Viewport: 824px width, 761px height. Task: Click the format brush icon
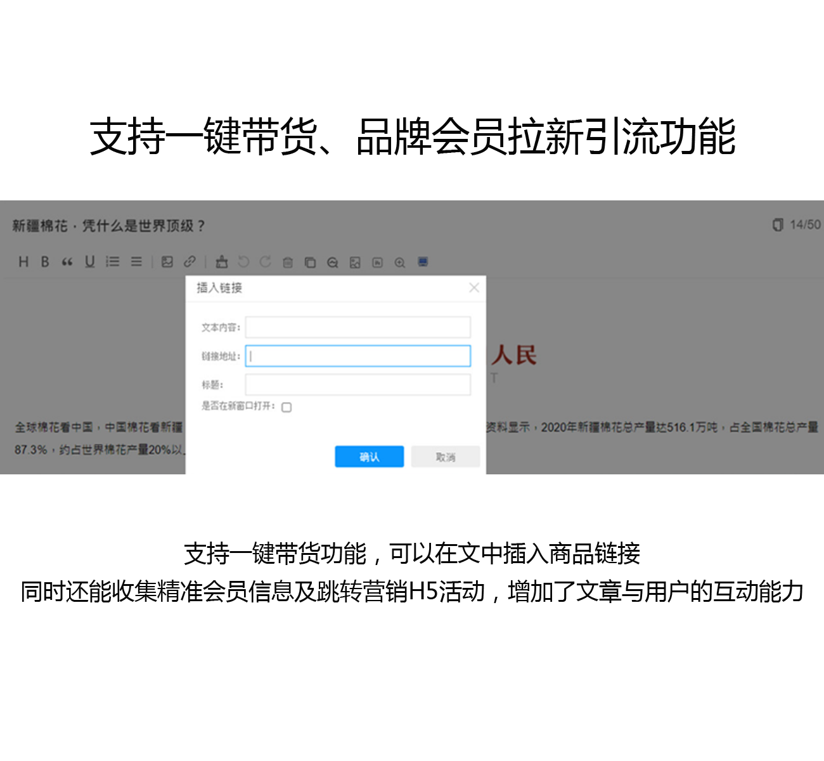221,261
